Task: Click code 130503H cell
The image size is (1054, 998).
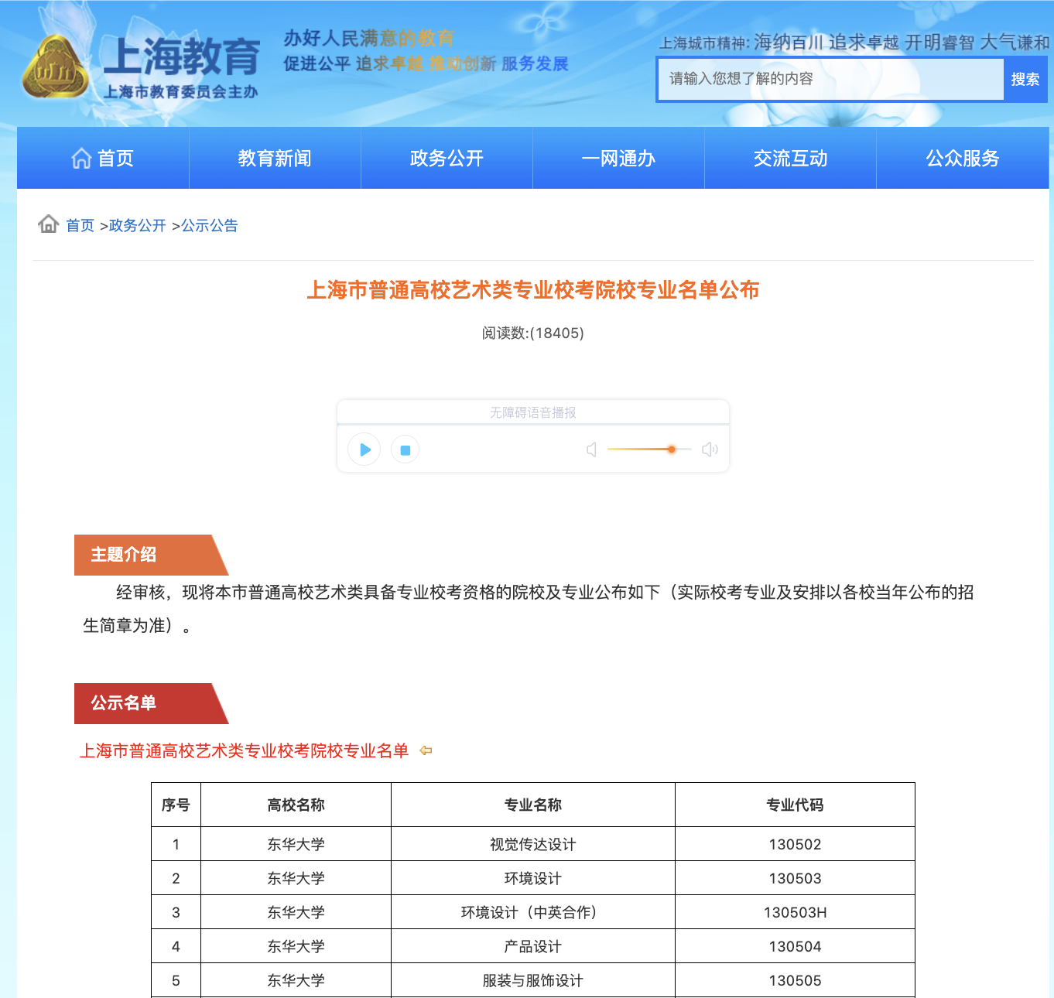Action: [x=795, y=912]
